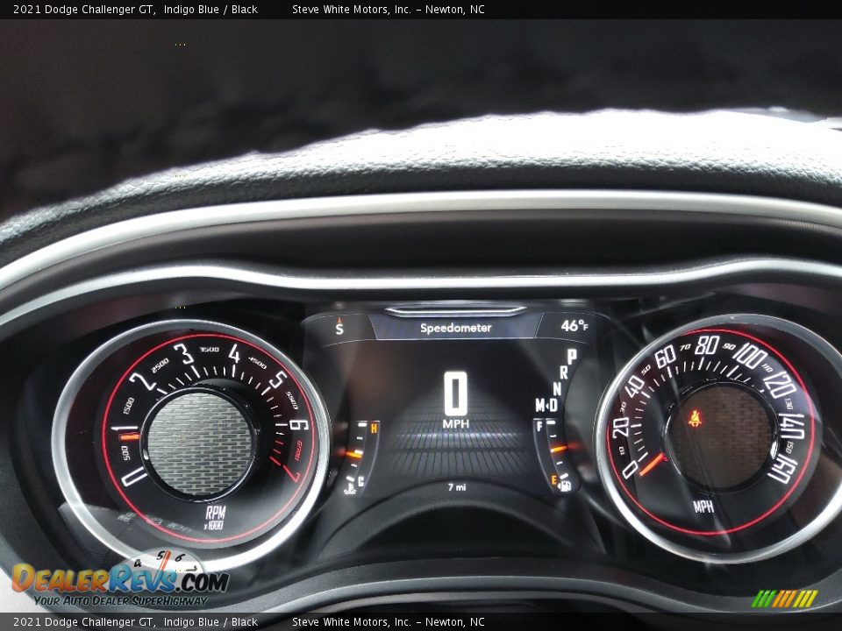Screen dimensions: 842x631
Task: Click the 20 mark on speedometer
Action: (620, 427)
